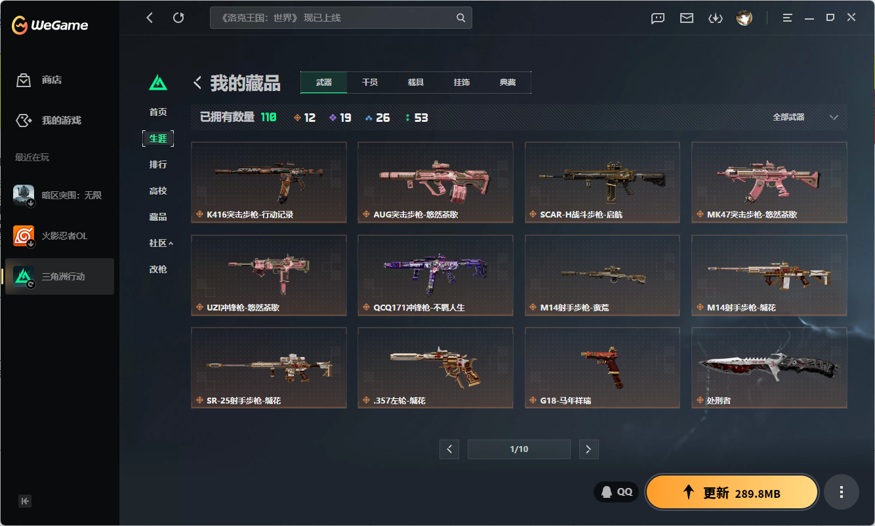The height and width of the screenshot is (526, 875).
Task: Collapse sidebar with bottom-left arrow icon
Action: pos(25,501)
